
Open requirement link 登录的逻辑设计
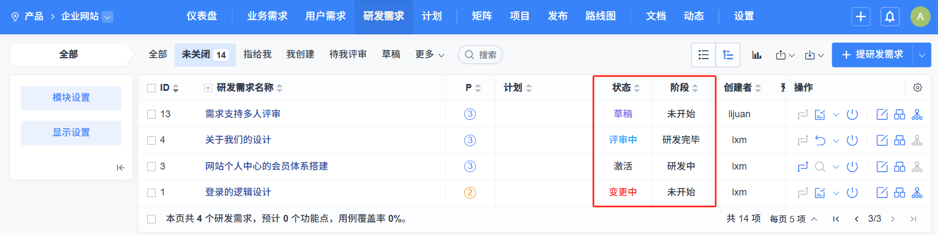point(238,192)
